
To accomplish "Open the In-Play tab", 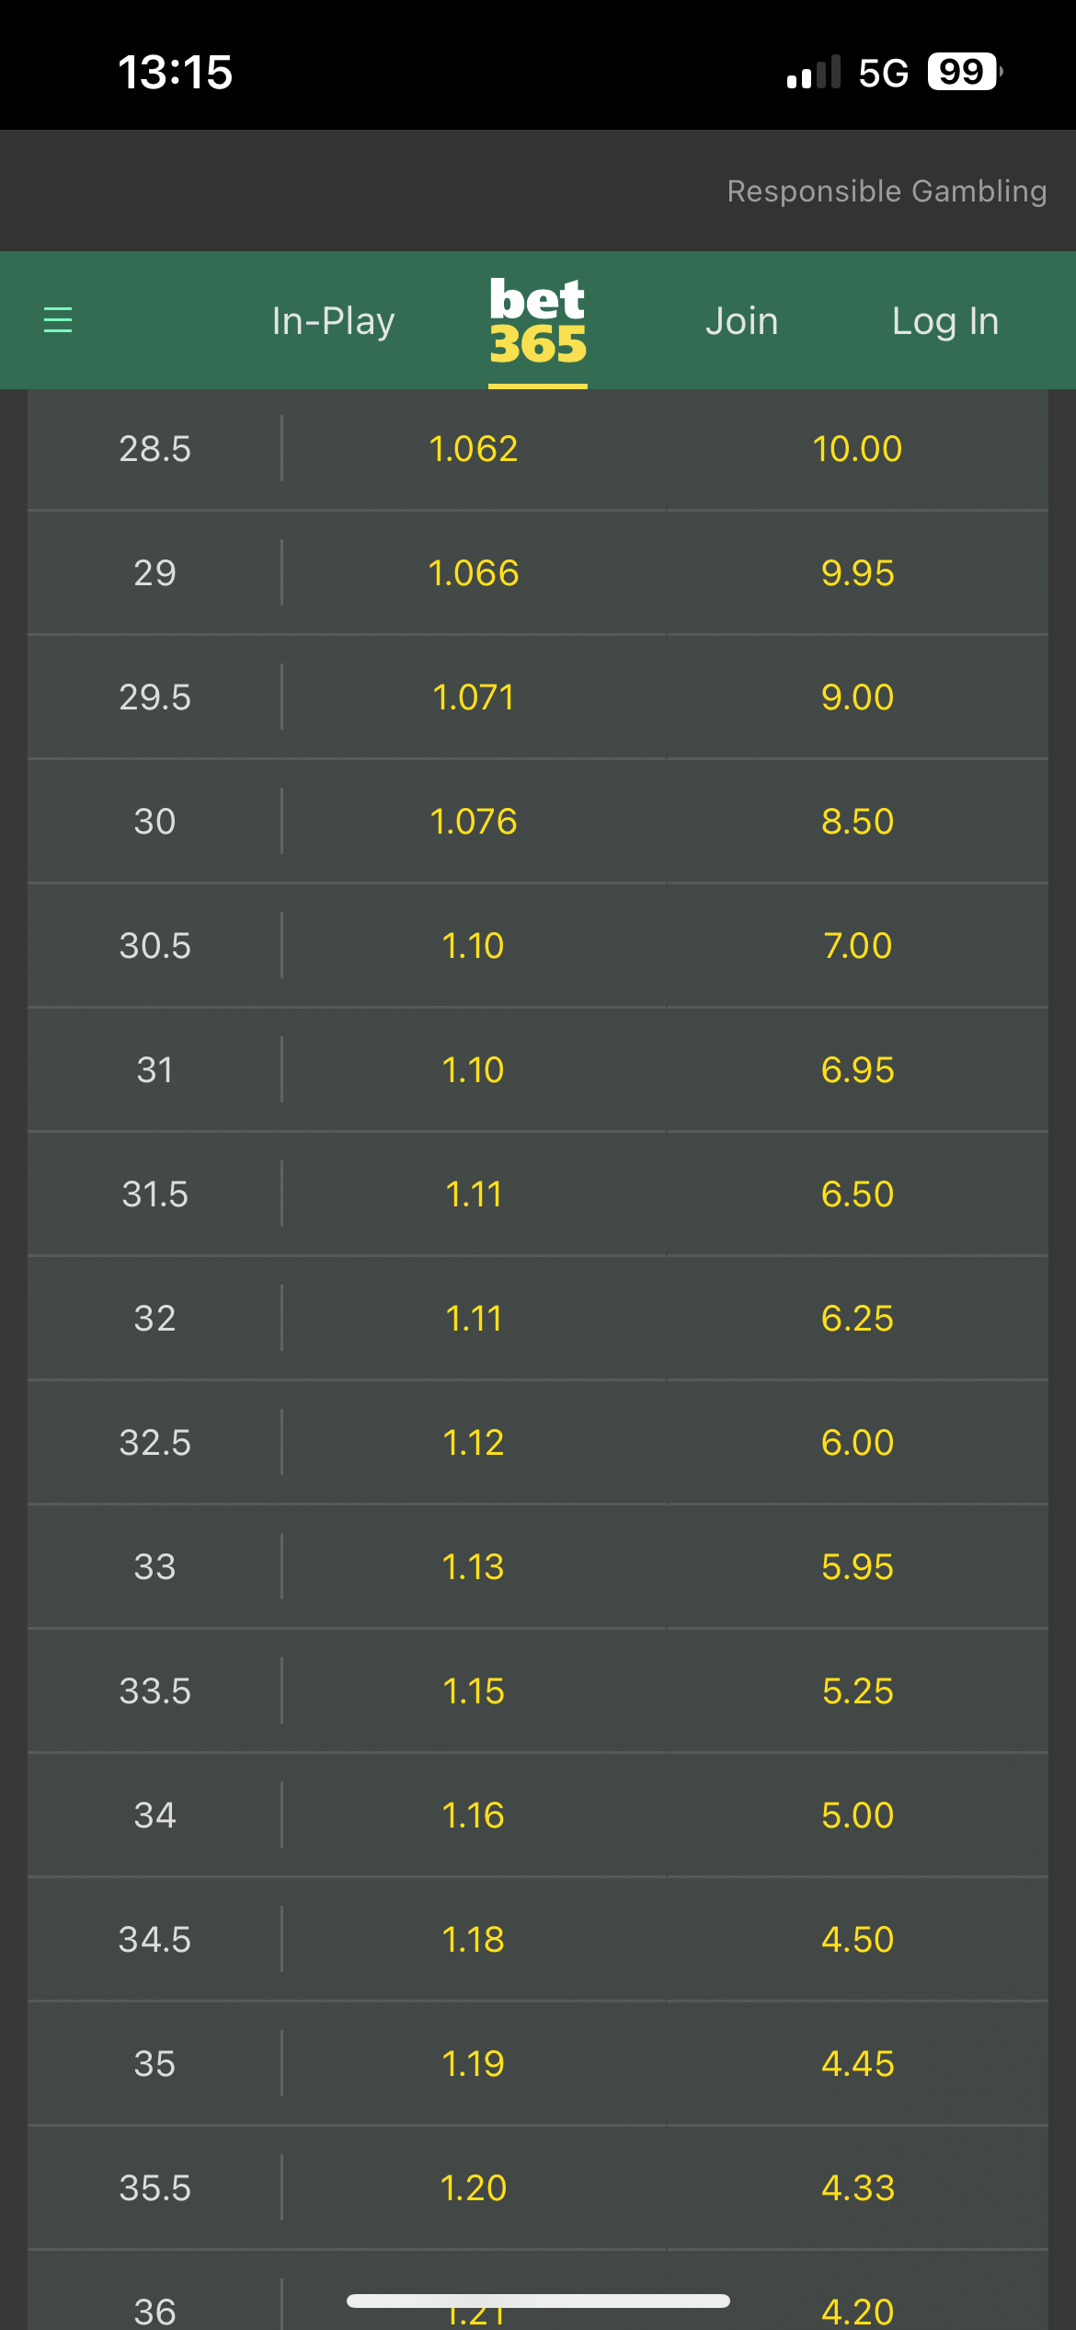I will (x=334, y=321).
